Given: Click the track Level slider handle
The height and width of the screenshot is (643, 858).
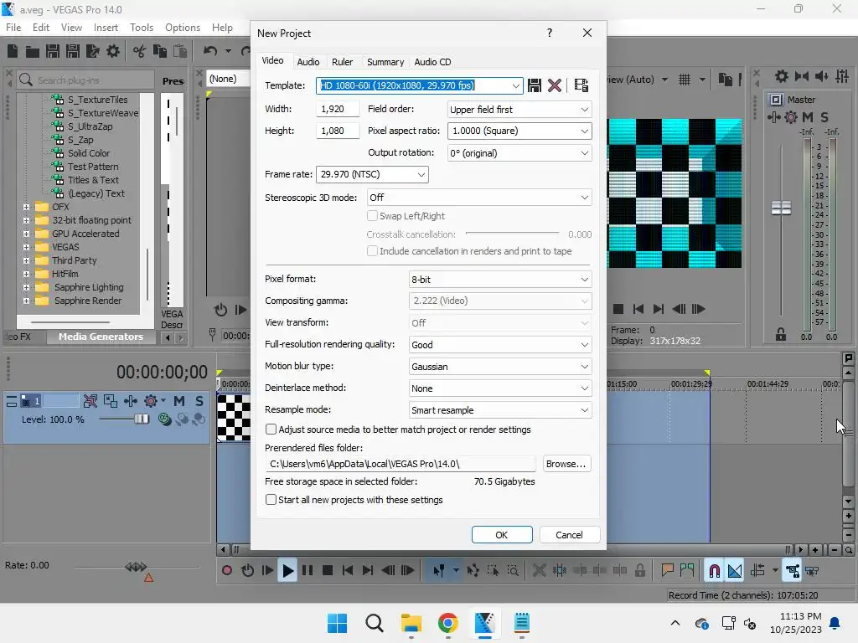Looking at the screenshot, I should [141, 419].
